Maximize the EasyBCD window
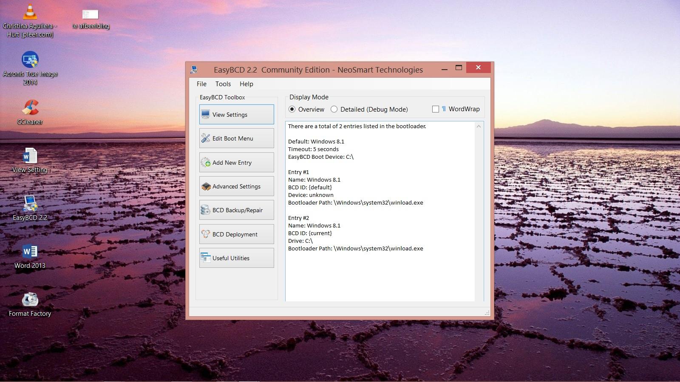Screen dimensions: 680x382 [x=459, y=68]
